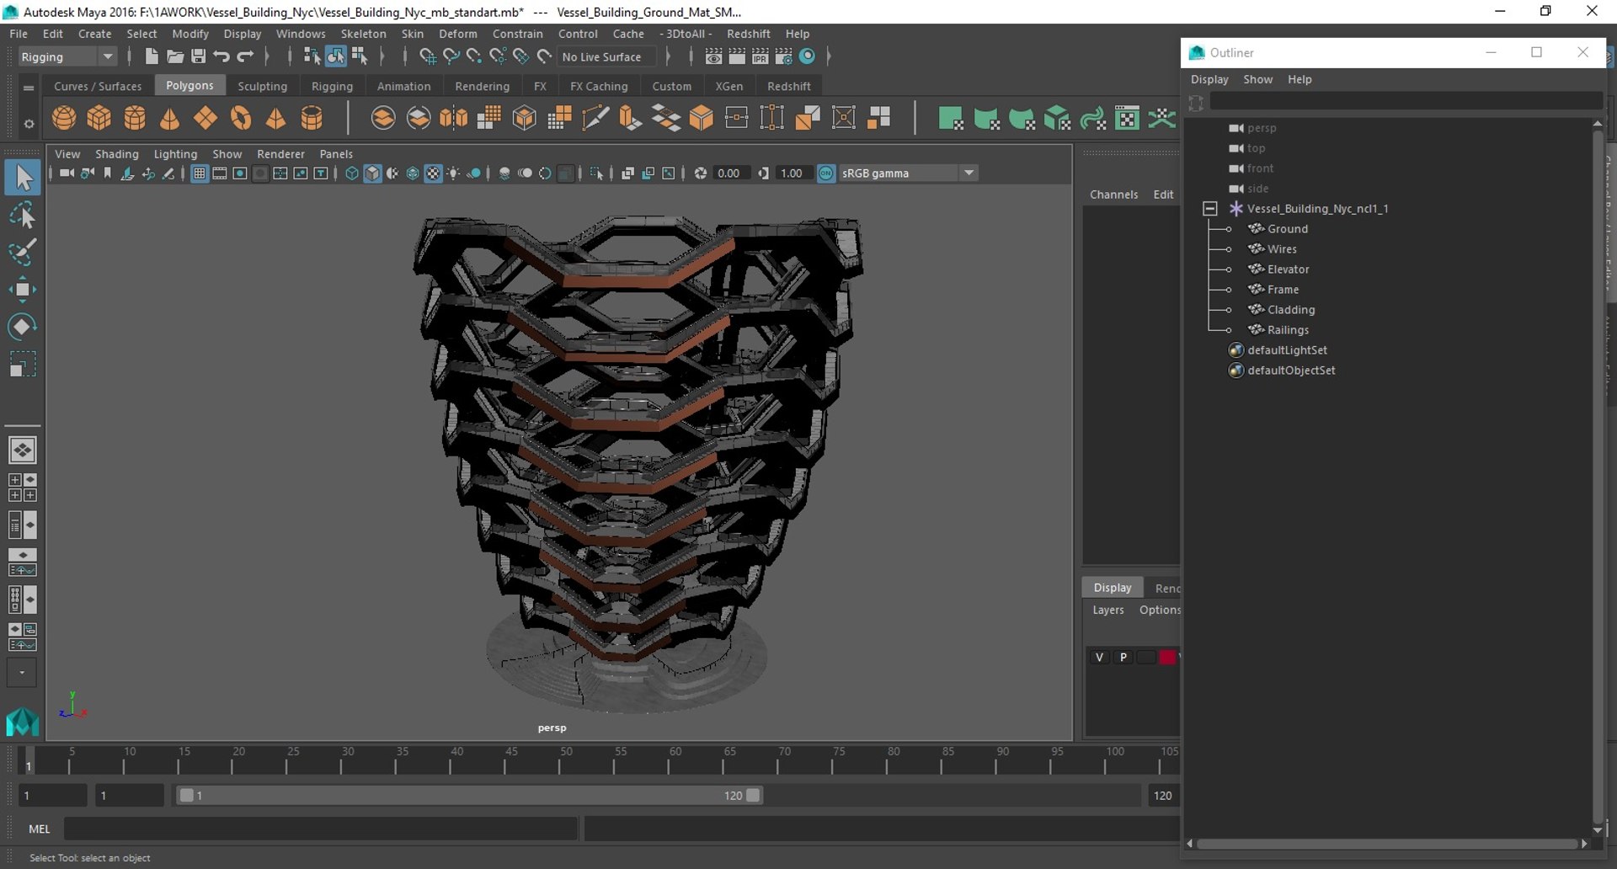Create a polygon cube from the shelf
The width and height of the screenshot is (1617, 869).
99,118
